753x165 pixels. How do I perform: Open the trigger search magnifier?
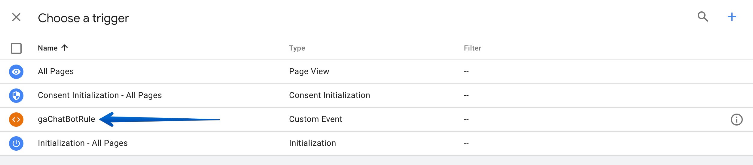703,17
